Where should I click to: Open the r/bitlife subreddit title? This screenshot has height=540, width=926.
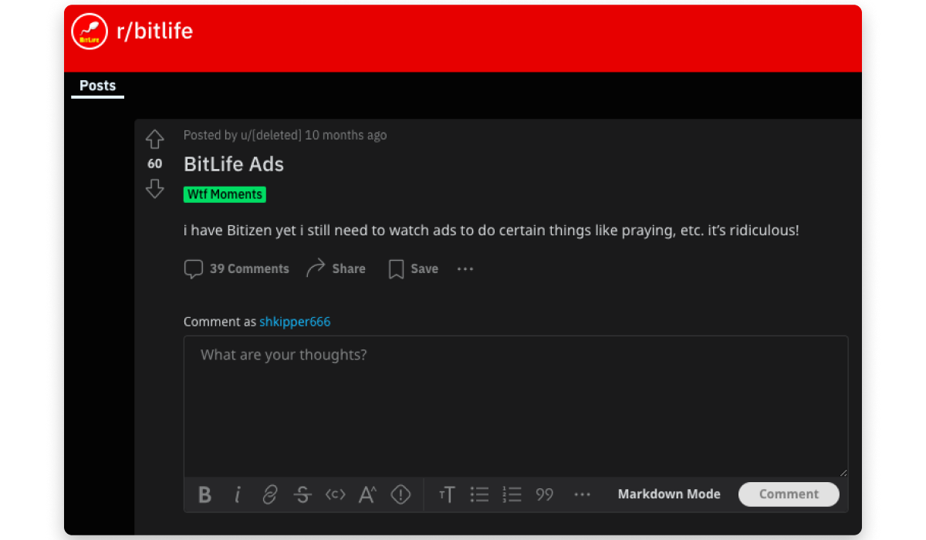click(154, 31)
